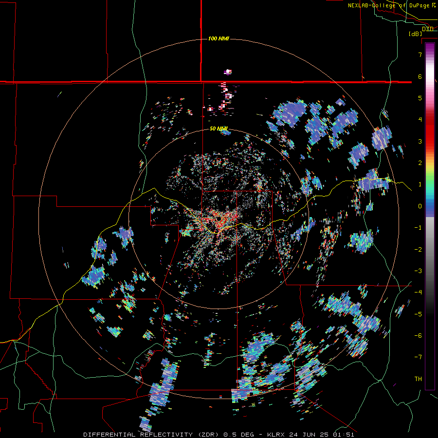Click the "-6" tick label on scale

point(418,335)
